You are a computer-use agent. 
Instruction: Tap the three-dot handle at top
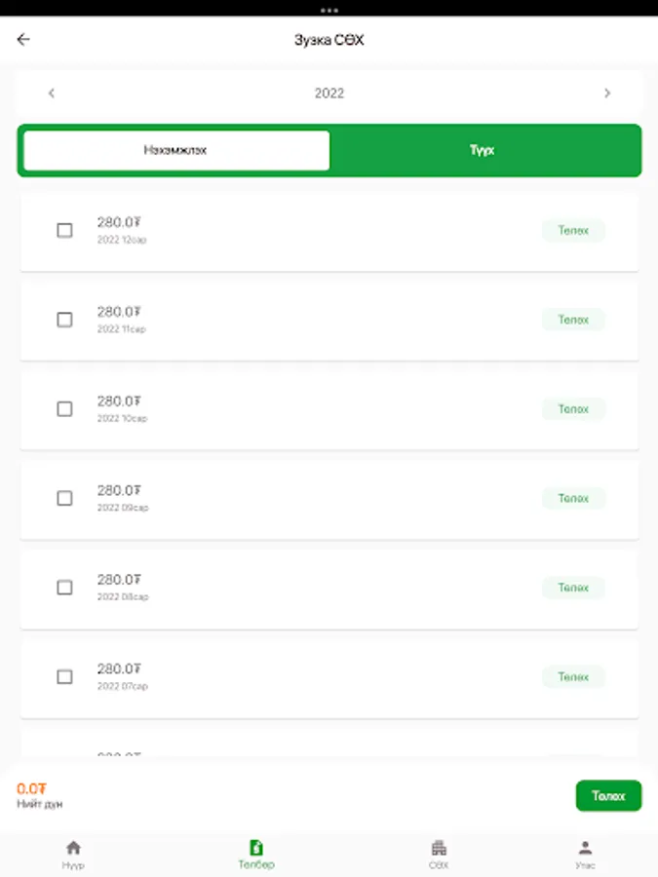[x=329, y=9]
